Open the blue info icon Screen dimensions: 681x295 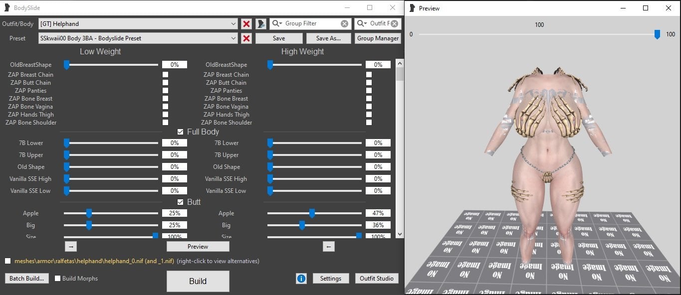point(301,279)
